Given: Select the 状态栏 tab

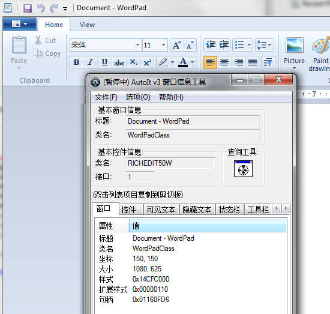Looking at the screenshot, I should (229, 210).
